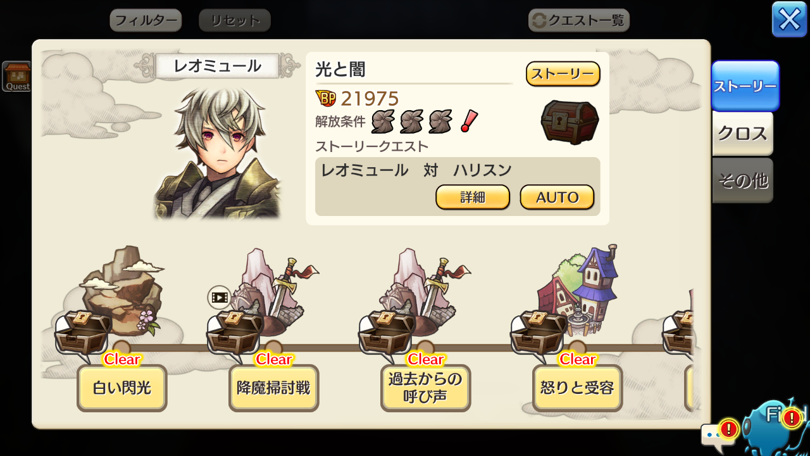Click the リセット button
Viewport: 810px width, 456px height.
tap(235, 20)
